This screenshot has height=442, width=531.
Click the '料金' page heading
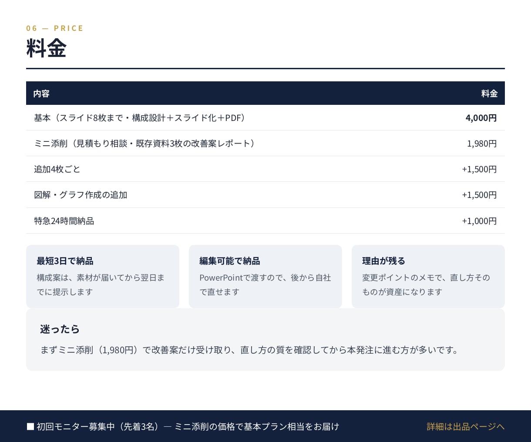pos(46,48)
